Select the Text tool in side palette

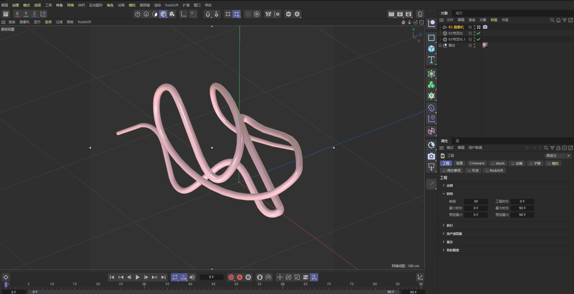[431, 60]
